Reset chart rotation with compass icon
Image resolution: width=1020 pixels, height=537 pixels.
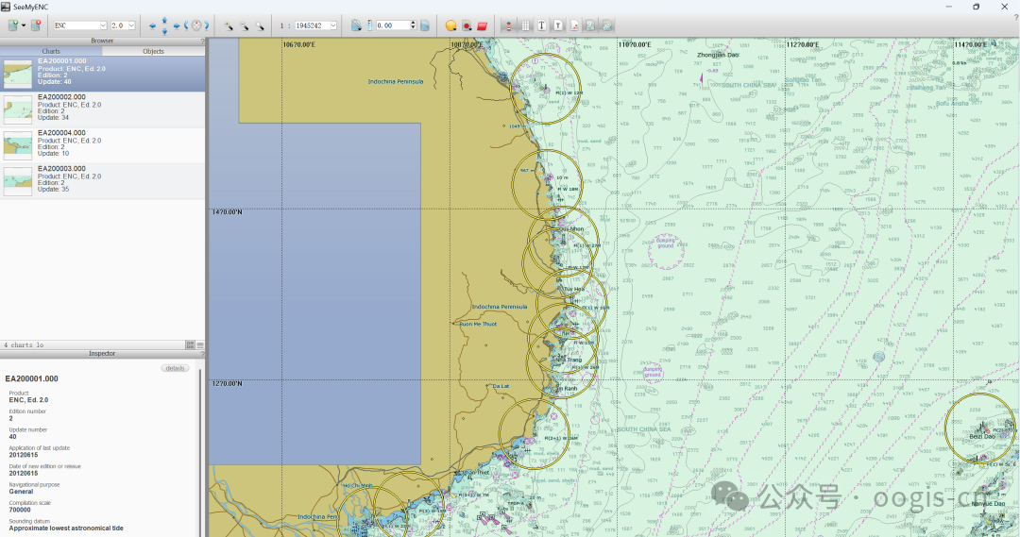pyautogui.click(x=196, y=25)
